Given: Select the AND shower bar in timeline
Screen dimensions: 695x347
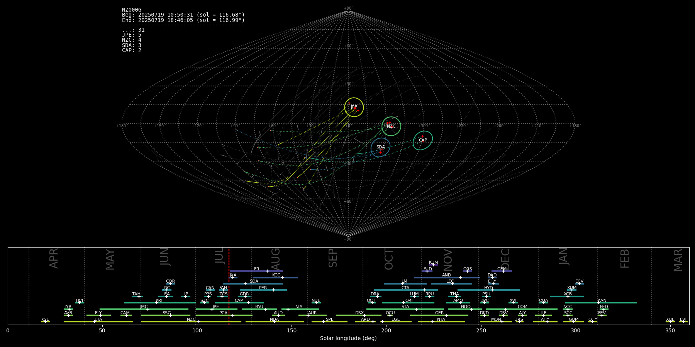Looking at the screenshot, I should [x=447, y=277].
